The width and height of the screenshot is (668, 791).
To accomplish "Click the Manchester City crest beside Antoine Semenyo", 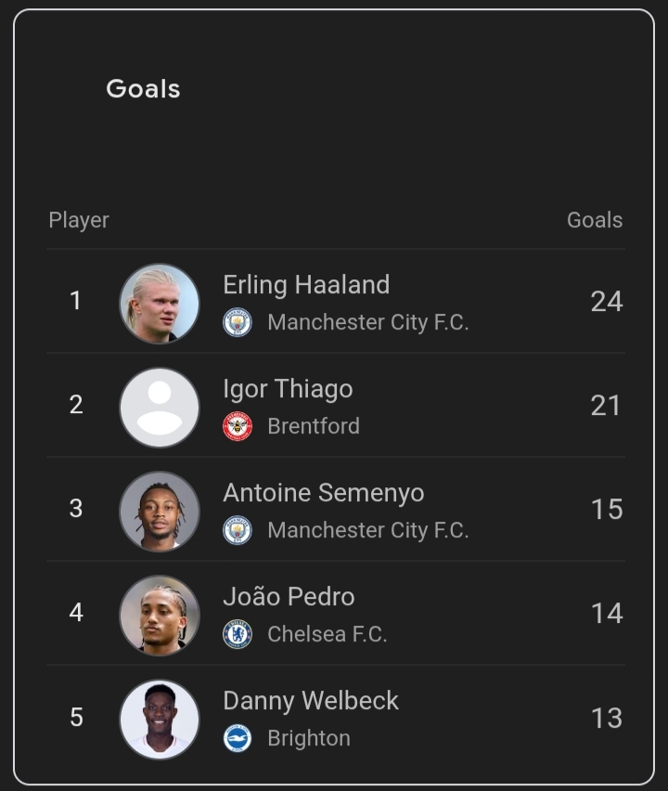I will click(238, 530).
